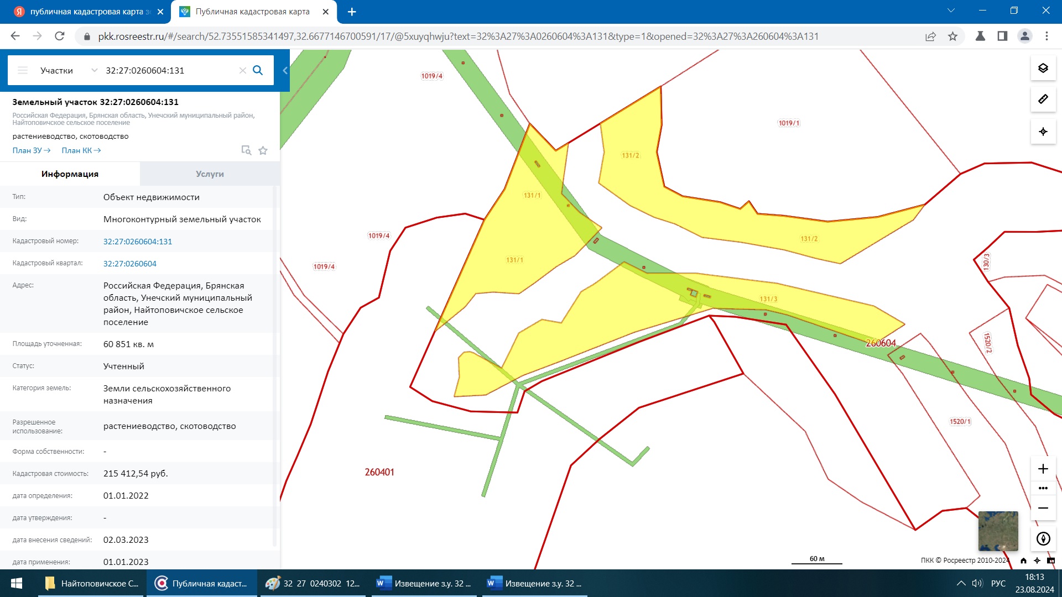
Task: Reset map orientation with compass icon
Action: coord(1043,538)
